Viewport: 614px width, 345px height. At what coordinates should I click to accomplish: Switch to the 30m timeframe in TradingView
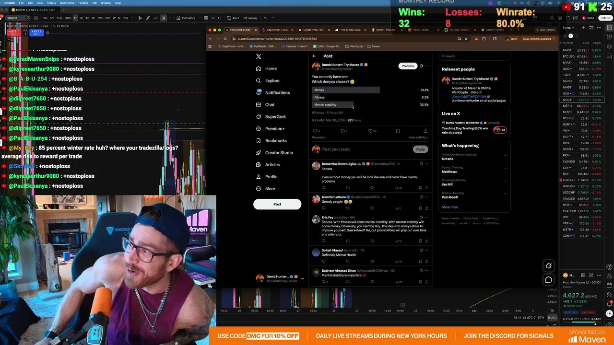click(68, 18)
